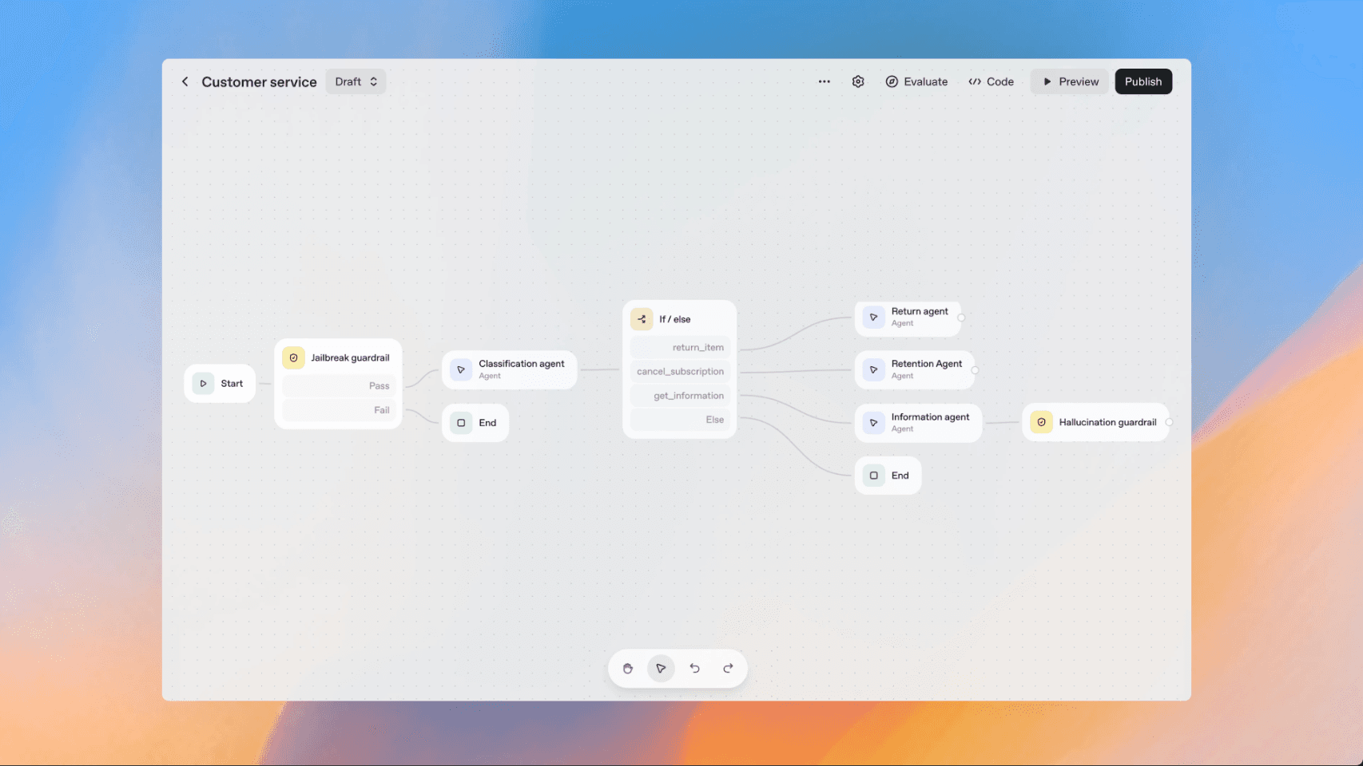Click the Hallucination guardrail node icon

pos(1041,422)
